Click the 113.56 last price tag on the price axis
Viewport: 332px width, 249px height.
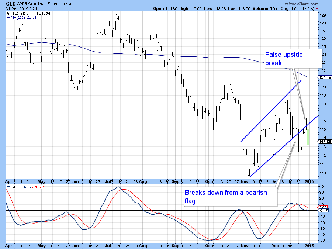click(x=325, y=142)
